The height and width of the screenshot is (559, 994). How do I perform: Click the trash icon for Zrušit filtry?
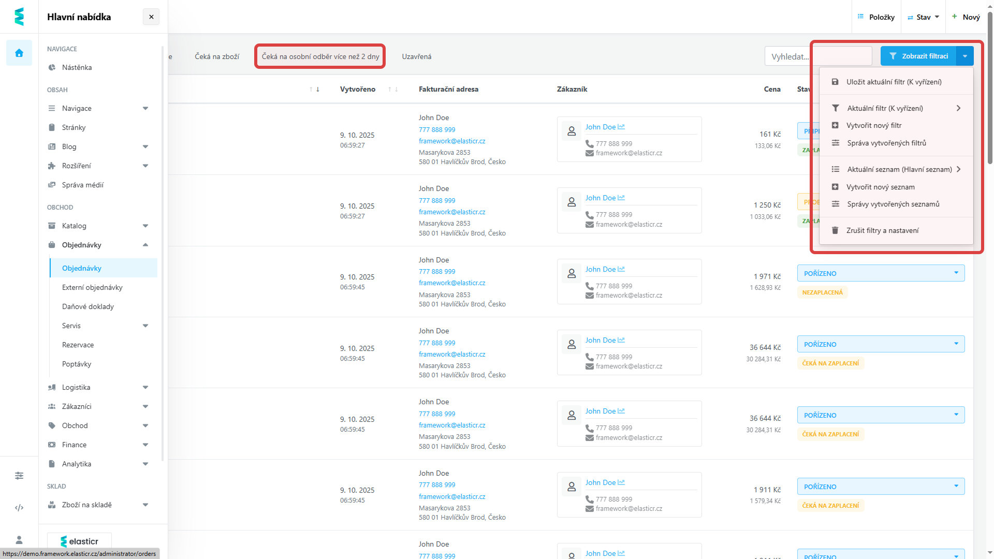pos(835,230)
